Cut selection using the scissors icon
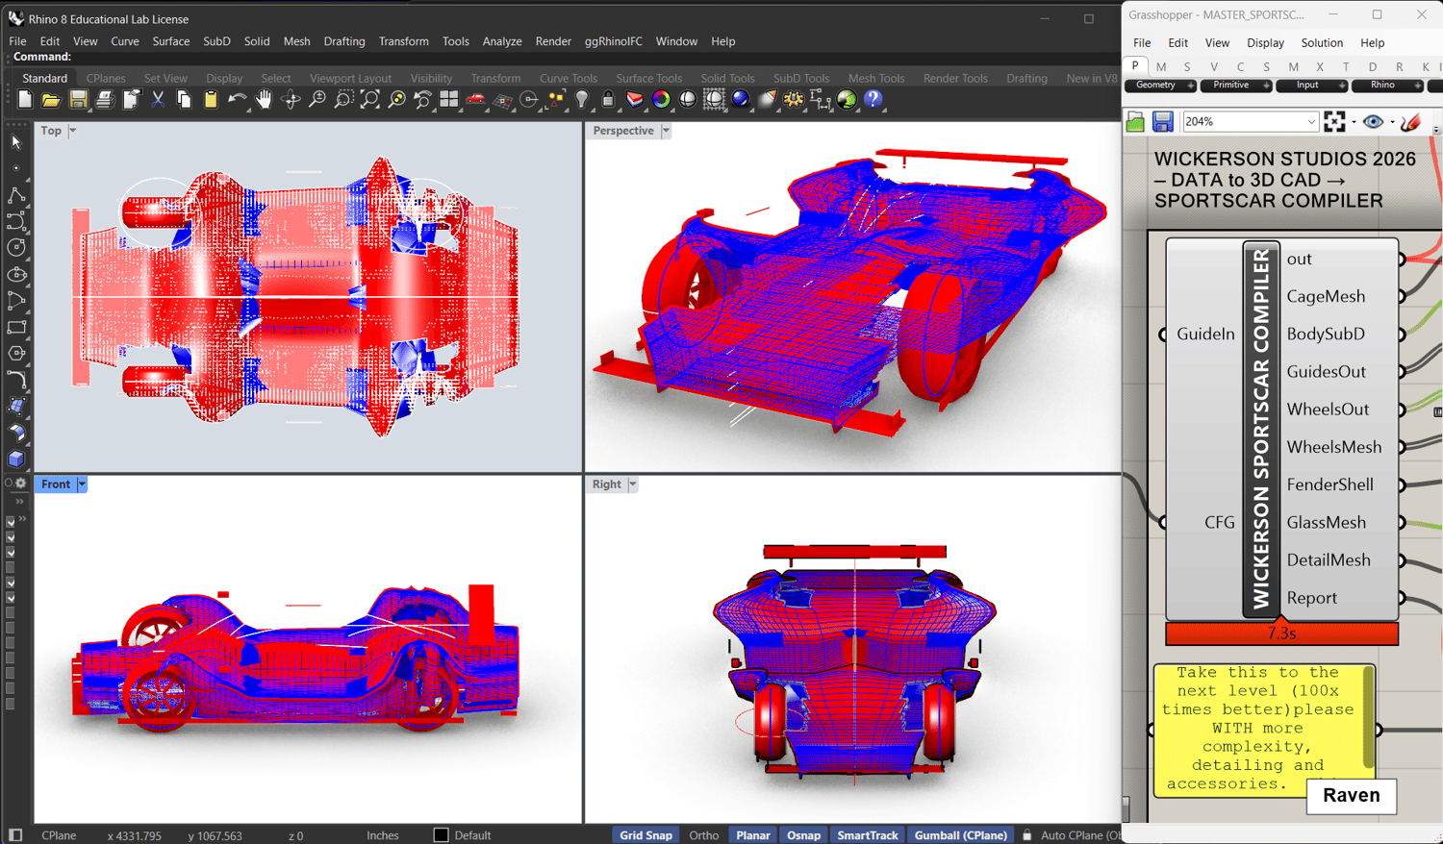1443x844 pixels. pyautogui.click(x=158, y=99)
